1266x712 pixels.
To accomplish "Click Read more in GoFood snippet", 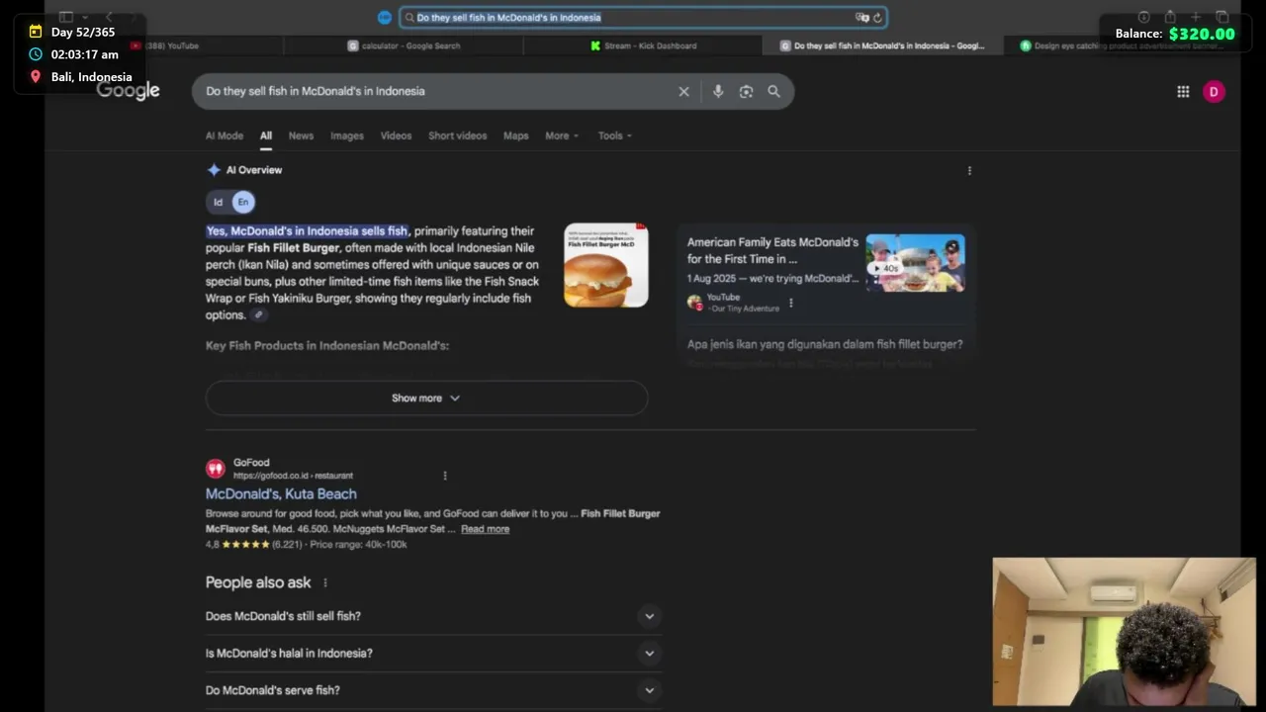I will [485, 529].
